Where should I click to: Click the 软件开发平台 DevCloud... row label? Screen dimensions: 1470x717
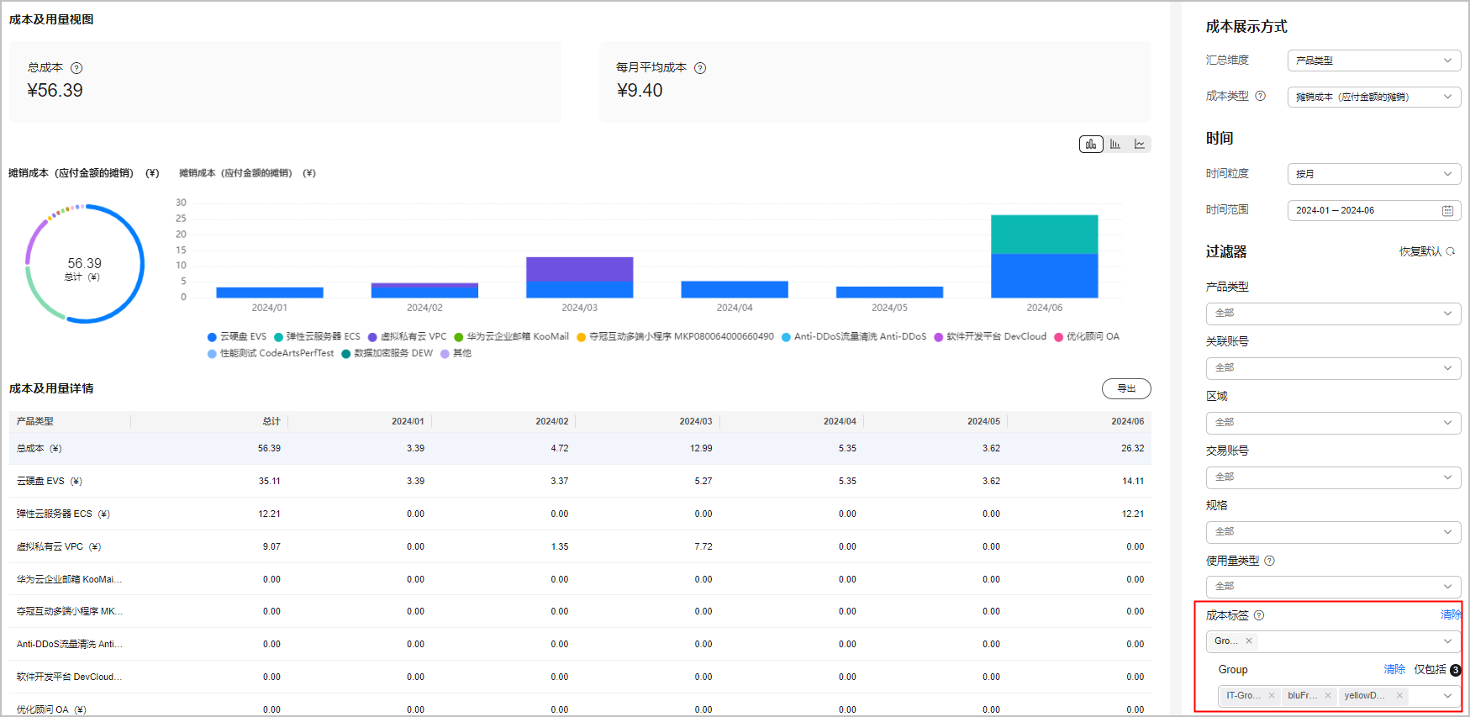tap(69, 677)
